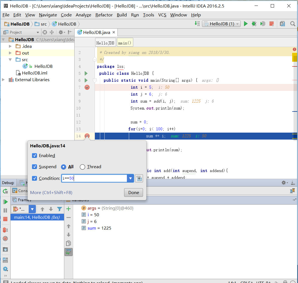Screen dimensions: 298x283
Task: Click red error indicator at editor top right
Action: (294, 49)
